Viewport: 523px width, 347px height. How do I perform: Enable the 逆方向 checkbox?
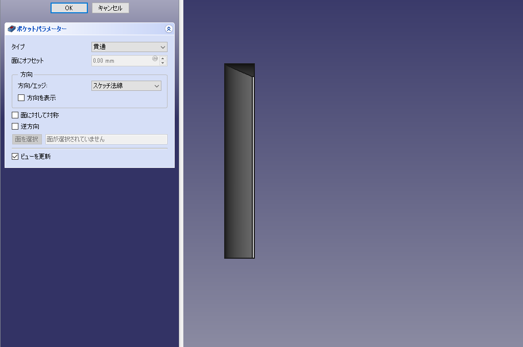coord(15,127)
